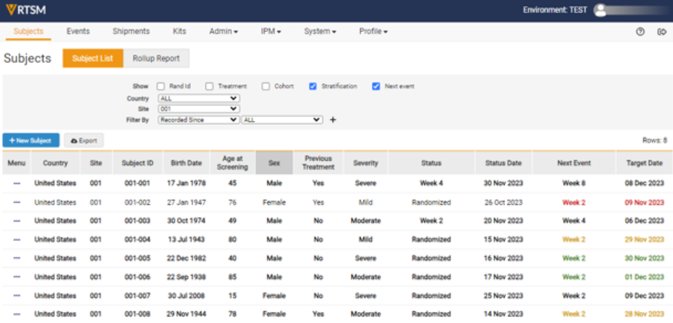Enable the Rand Id checkbox
This screenshot has height=323, width=673.
tap(161, 86)
